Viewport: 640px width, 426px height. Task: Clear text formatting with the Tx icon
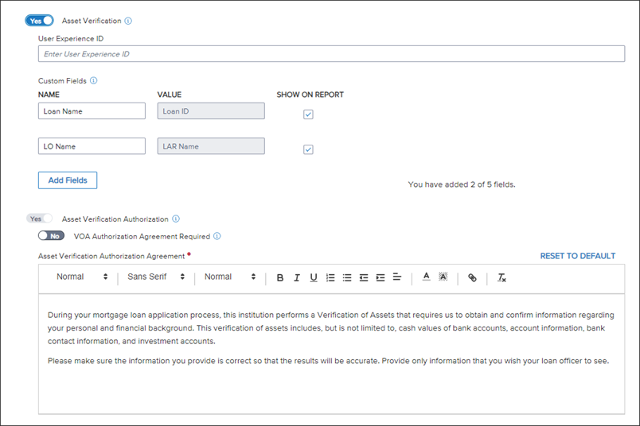coord(501,277)
